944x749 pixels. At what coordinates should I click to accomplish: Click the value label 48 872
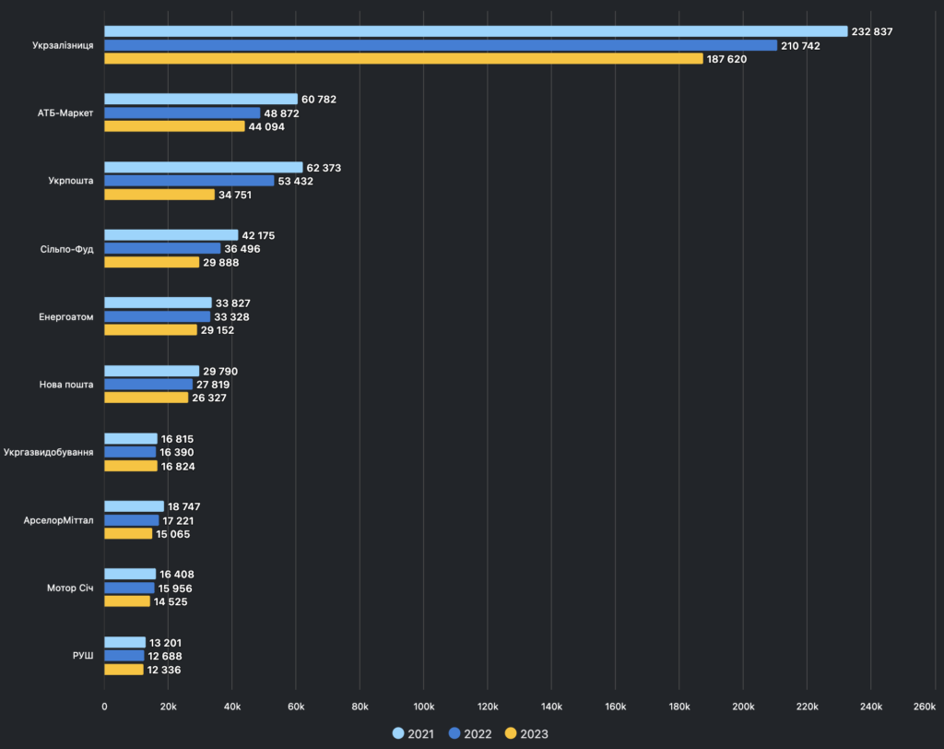tap(281, 113)
